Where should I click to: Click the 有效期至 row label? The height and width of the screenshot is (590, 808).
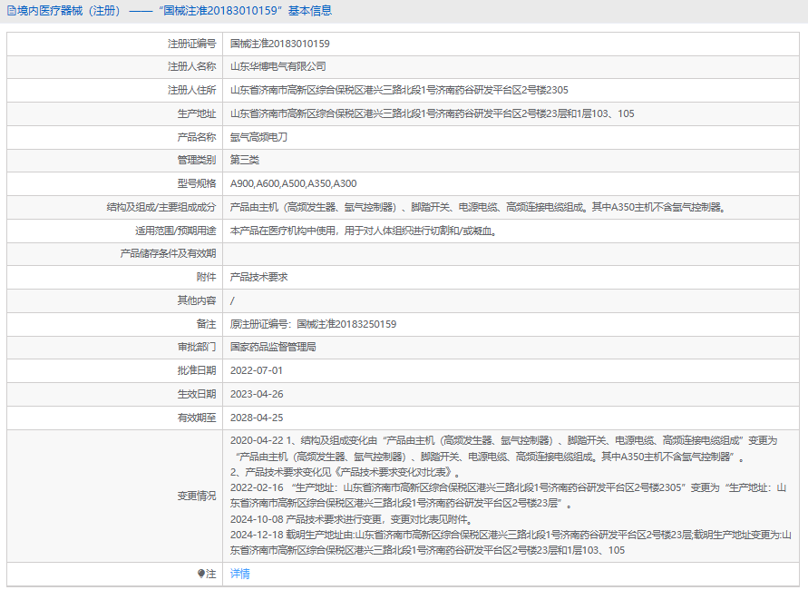[x=197, y=418]
